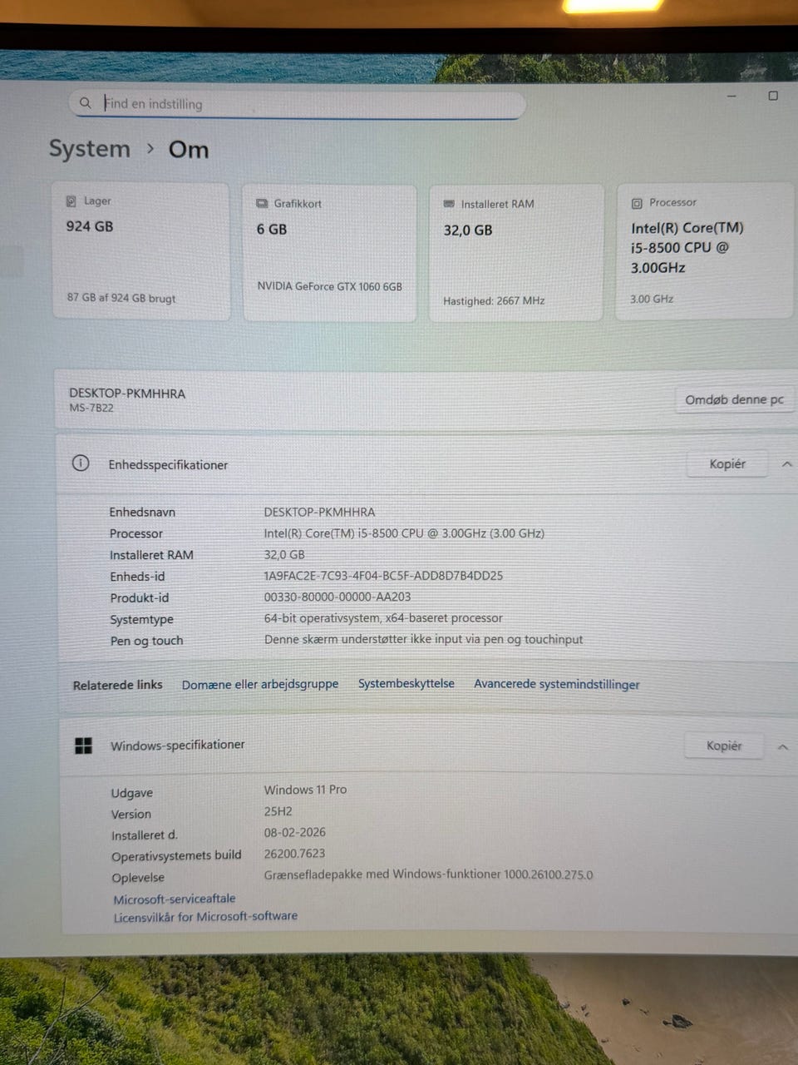Click the Oplevelse value 'Grænsefladepakke med Windows-funktioner'
Screen dimensions: 798x1065
coord(428,874)
